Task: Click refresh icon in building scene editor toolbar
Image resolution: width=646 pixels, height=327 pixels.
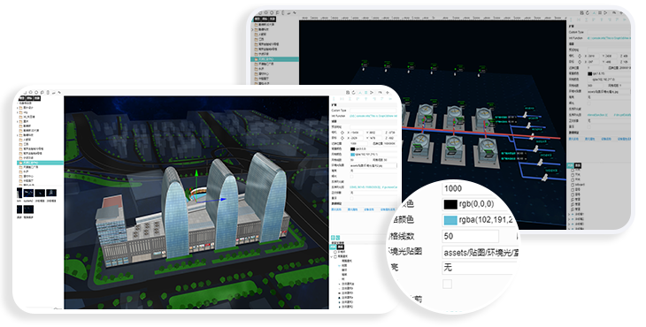Action: (353, 93)
